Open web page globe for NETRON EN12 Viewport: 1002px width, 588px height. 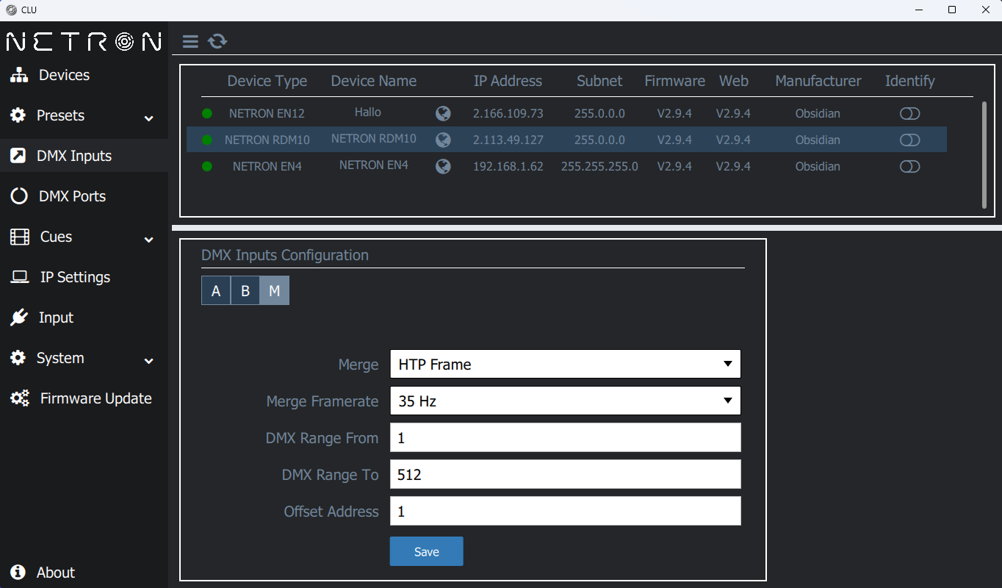(443, 113)
